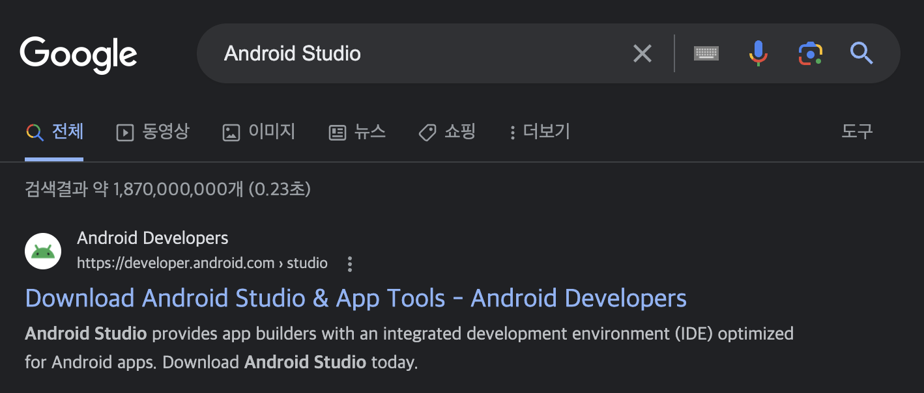Clear the search box with X icon
The image size is (924, 393).
[642, 53]
